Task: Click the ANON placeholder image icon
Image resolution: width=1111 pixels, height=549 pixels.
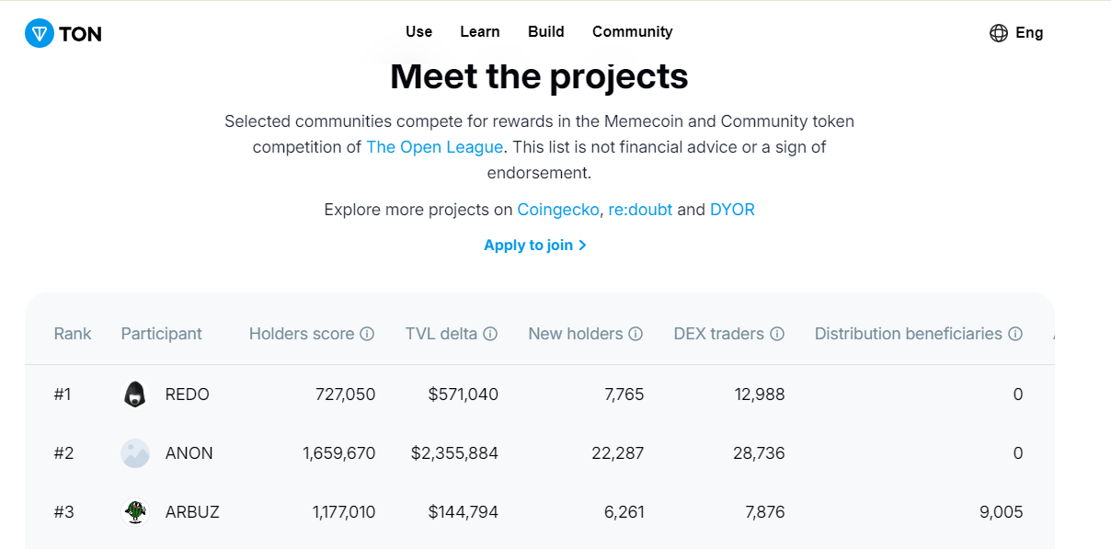Action: [135, 453]
